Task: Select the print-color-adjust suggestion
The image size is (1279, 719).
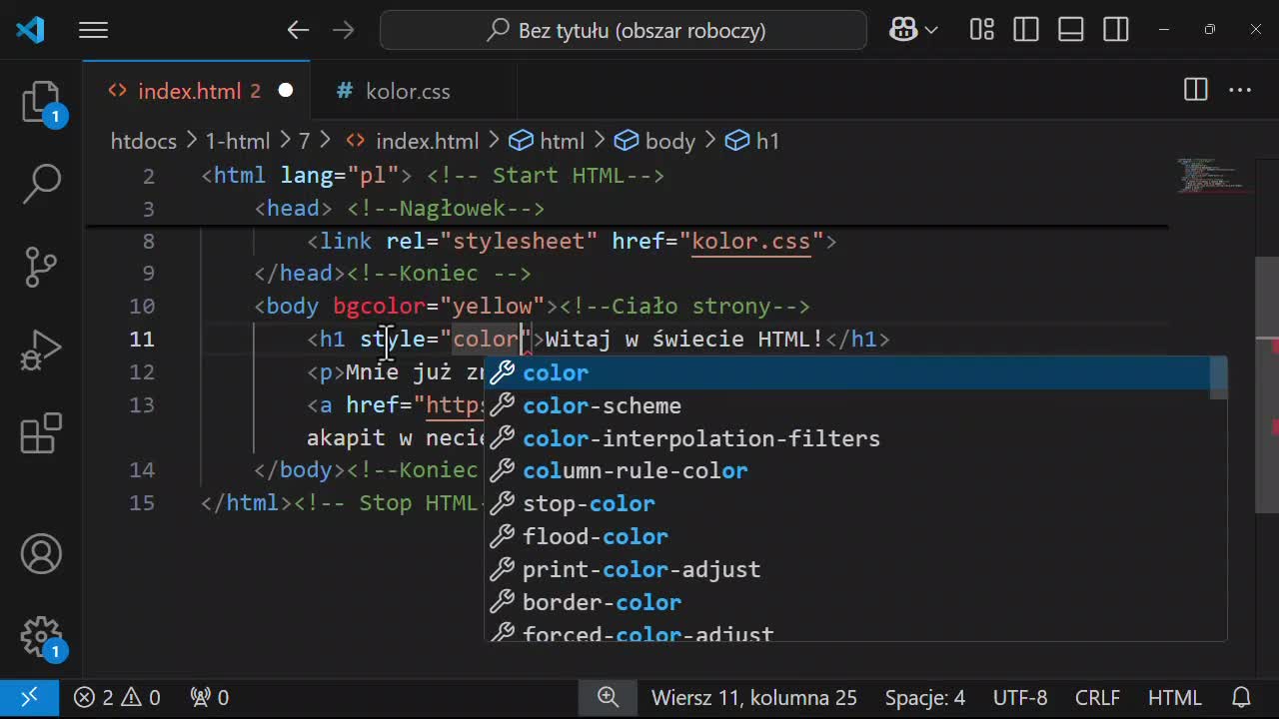Action: point(847,569)
